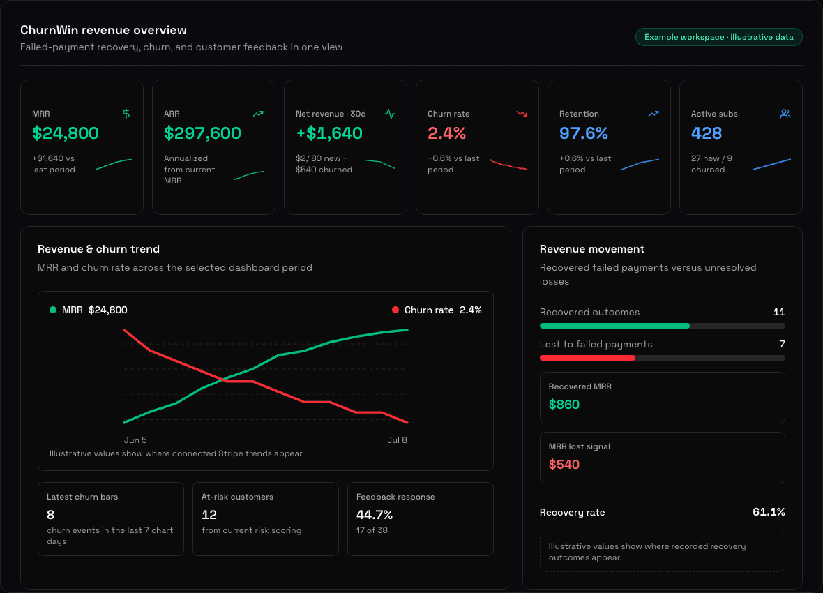
Task: Click the '+0.6% vs last period' retention text
Action: pos(585,164)
